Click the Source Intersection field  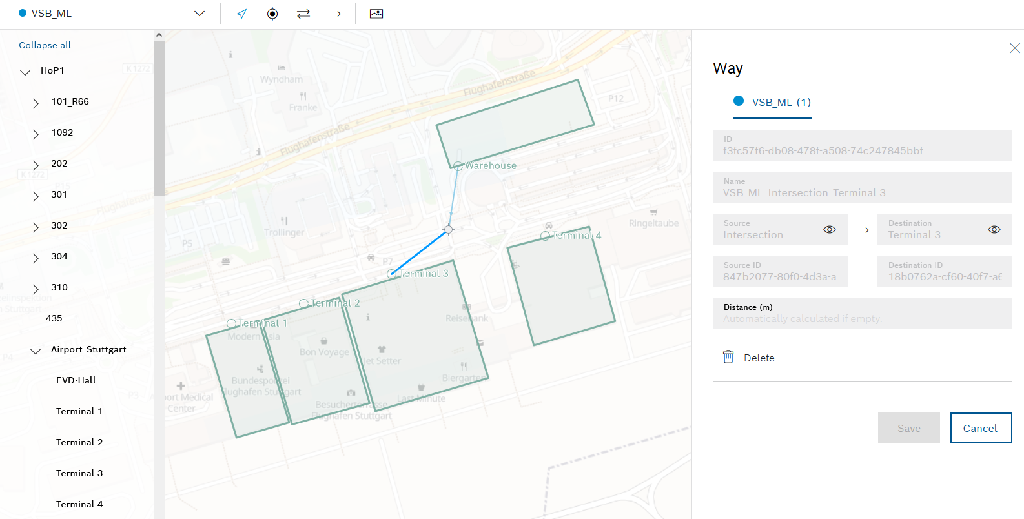(780, 229)
